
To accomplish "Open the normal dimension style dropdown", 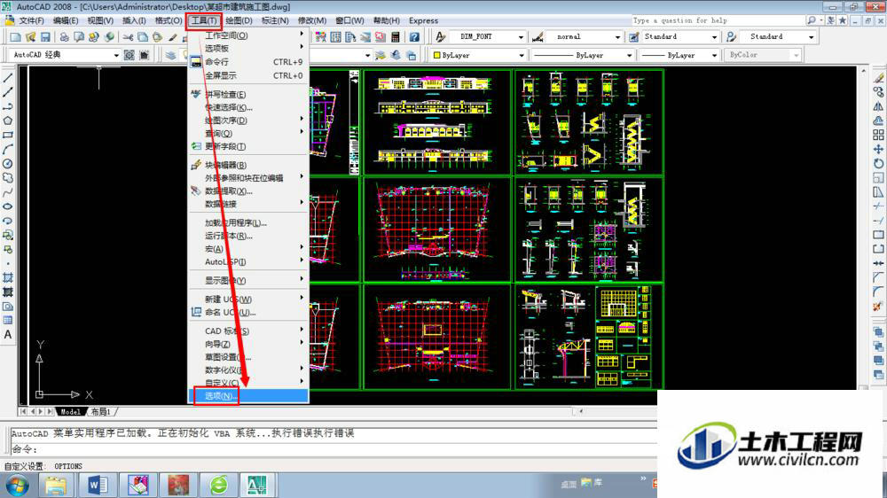I will (x=617, y=36).
